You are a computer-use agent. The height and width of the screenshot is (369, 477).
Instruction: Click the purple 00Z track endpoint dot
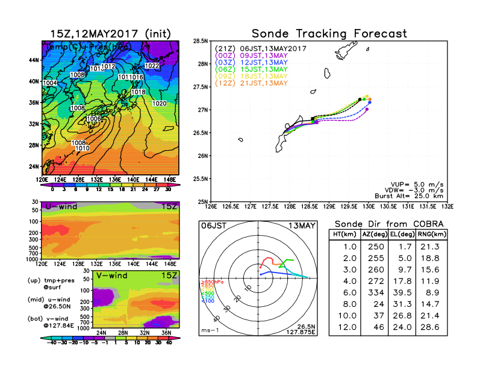(367, 109)
